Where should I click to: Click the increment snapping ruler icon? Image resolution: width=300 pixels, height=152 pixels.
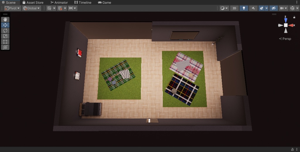tap(71, 8)
